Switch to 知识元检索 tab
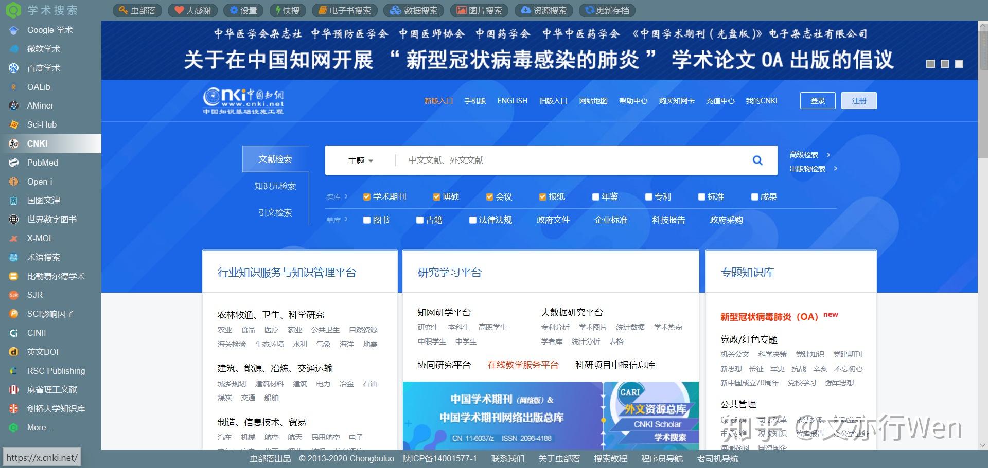This screenshot has height=468, width=988. tap(275, 186)
